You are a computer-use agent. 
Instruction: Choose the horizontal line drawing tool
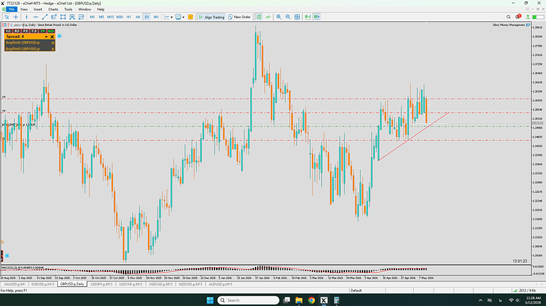[36, 17]
